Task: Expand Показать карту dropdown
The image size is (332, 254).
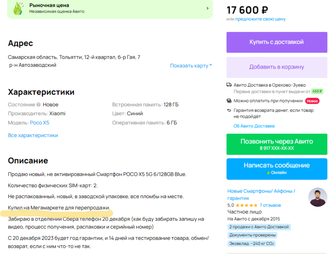Action: pyautogui.click(x=191, y=66)
